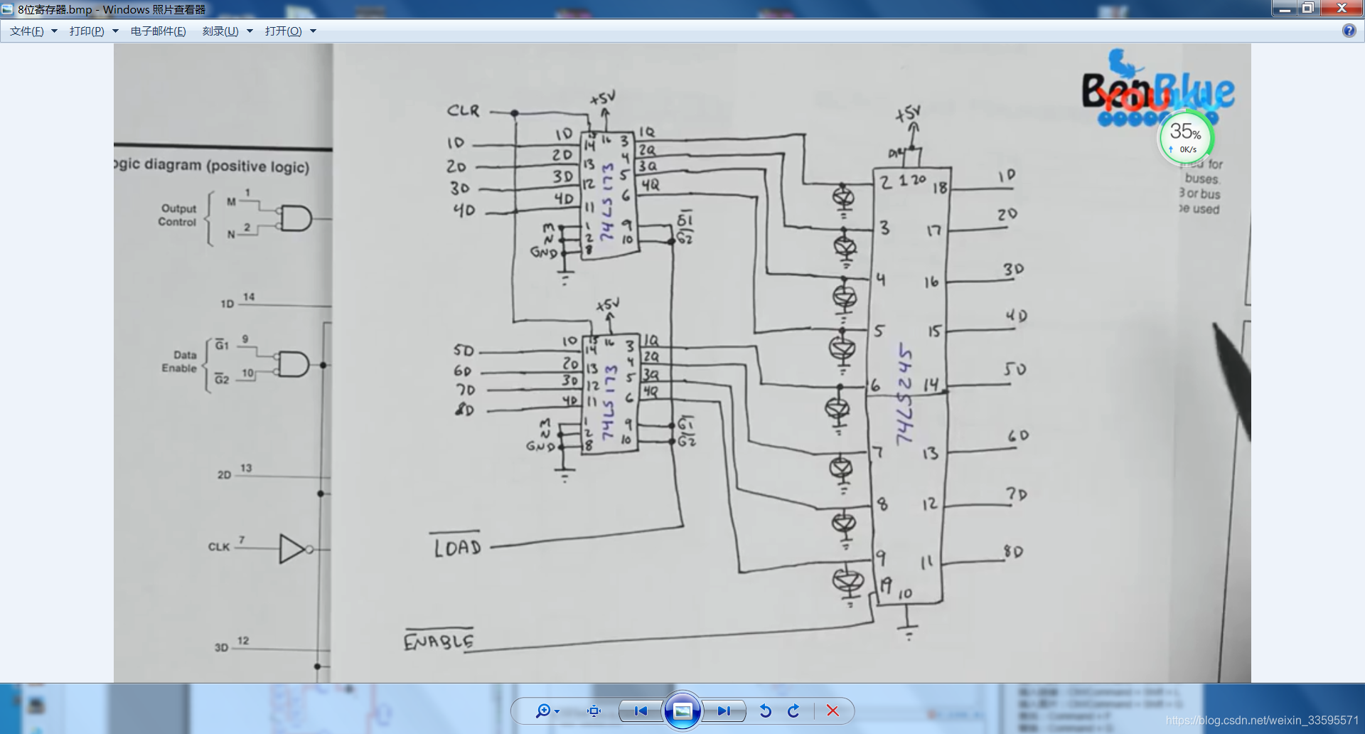Image resolution: width=1365 pixels, height=734 pixels.
Task: Open the zoom dropdown arrow next to magnifier
Action: point(557,711)
